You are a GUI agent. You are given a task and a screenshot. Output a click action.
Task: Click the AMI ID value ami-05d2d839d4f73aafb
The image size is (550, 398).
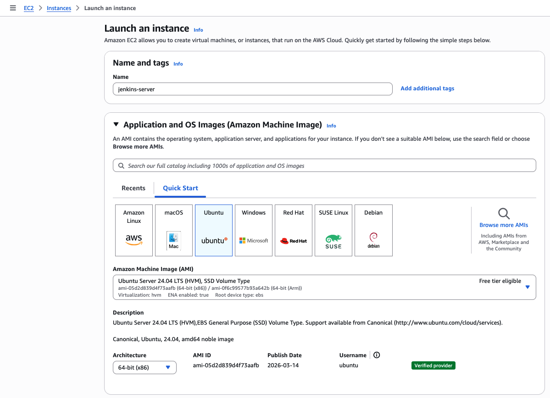(226, 365)
